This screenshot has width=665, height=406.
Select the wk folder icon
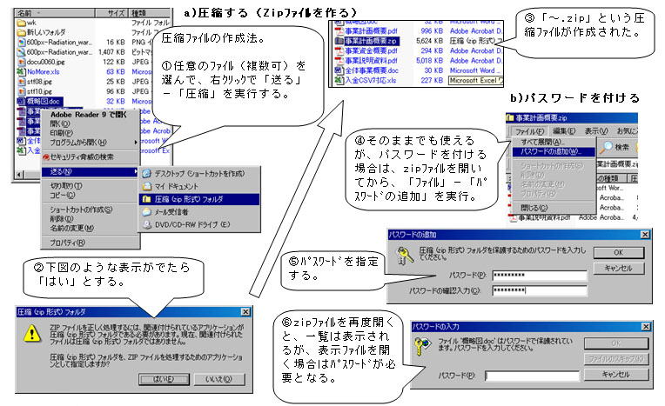(21, 23)
